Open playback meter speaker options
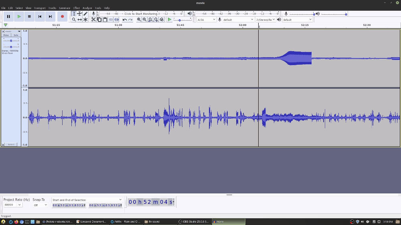 coord(190,14)
